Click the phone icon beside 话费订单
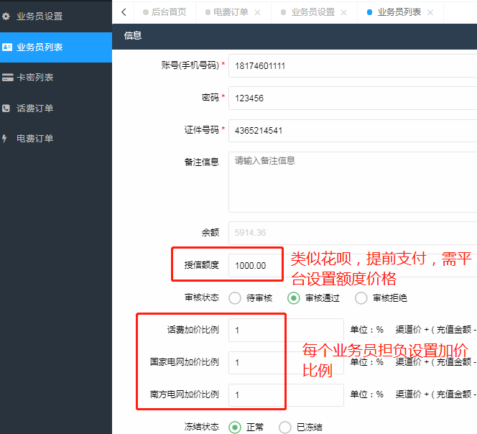 click(6, 108)
